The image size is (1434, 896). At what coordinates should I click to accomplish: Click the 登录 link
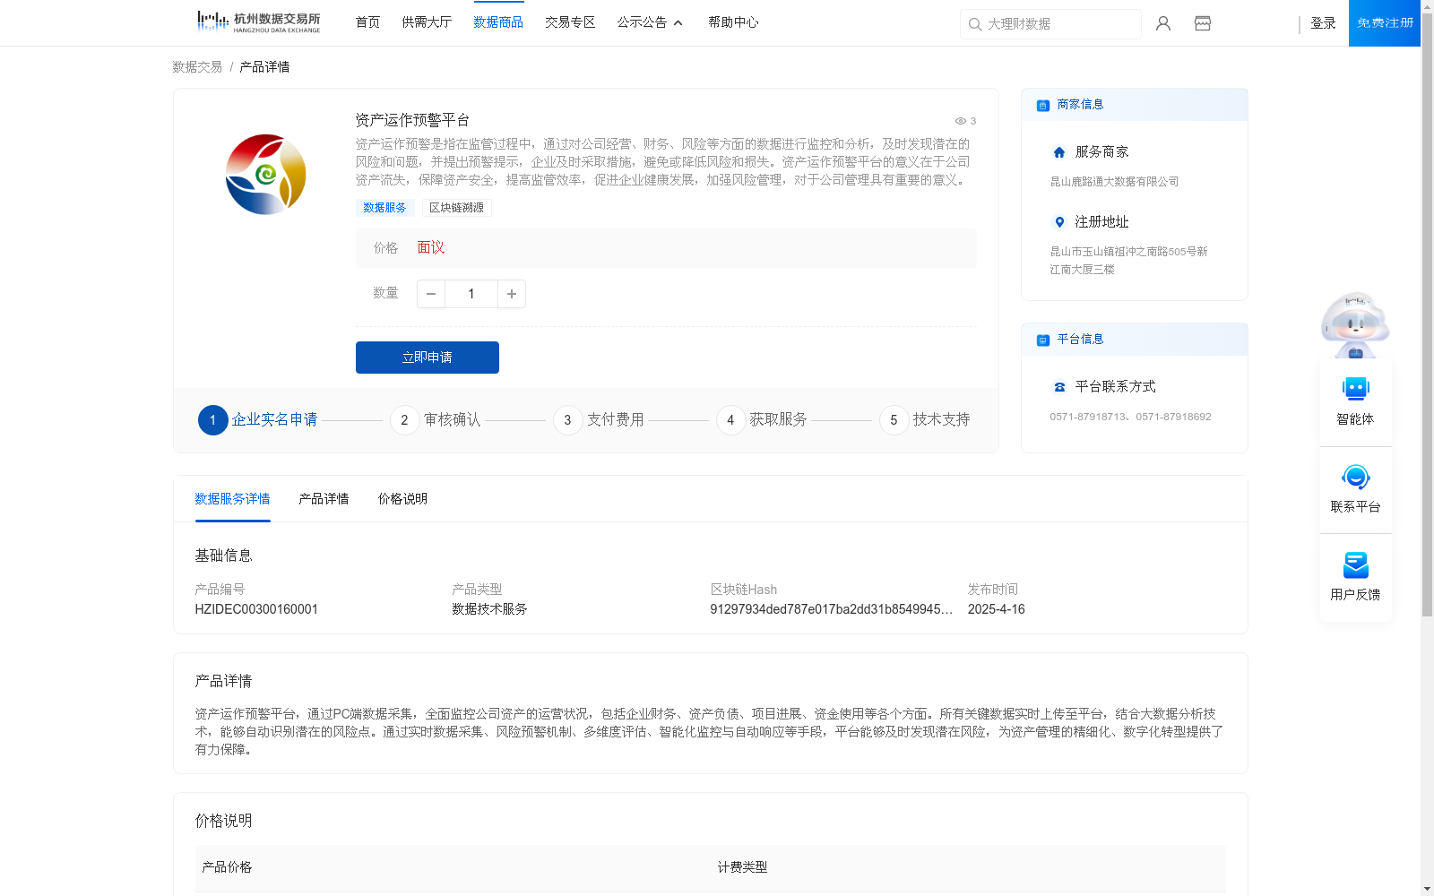pos(1323,23)
